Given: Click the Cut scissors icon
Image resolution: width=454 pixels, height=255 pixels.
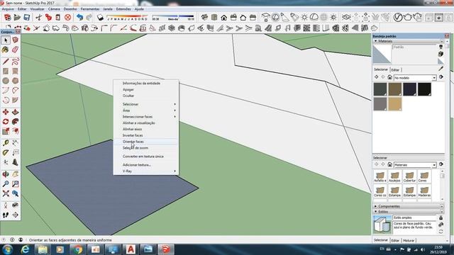Looking at the screenshot, I should [x=38, y=17].
